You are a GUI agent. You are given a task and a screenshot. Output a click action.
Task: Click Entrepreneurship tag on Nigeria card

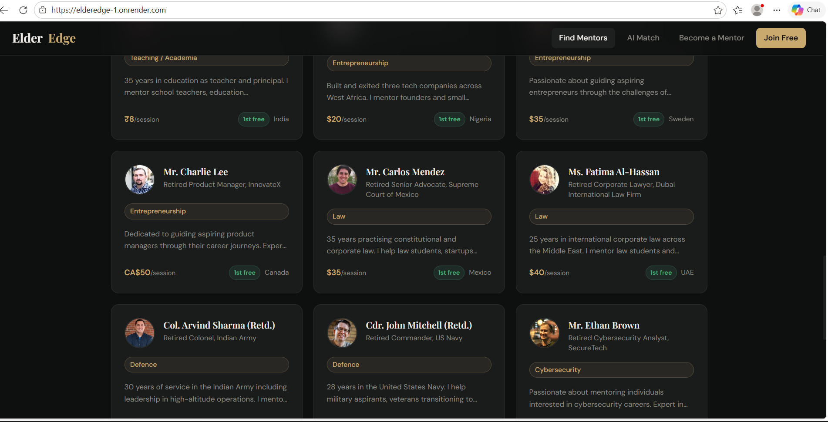tap(409, 63)
